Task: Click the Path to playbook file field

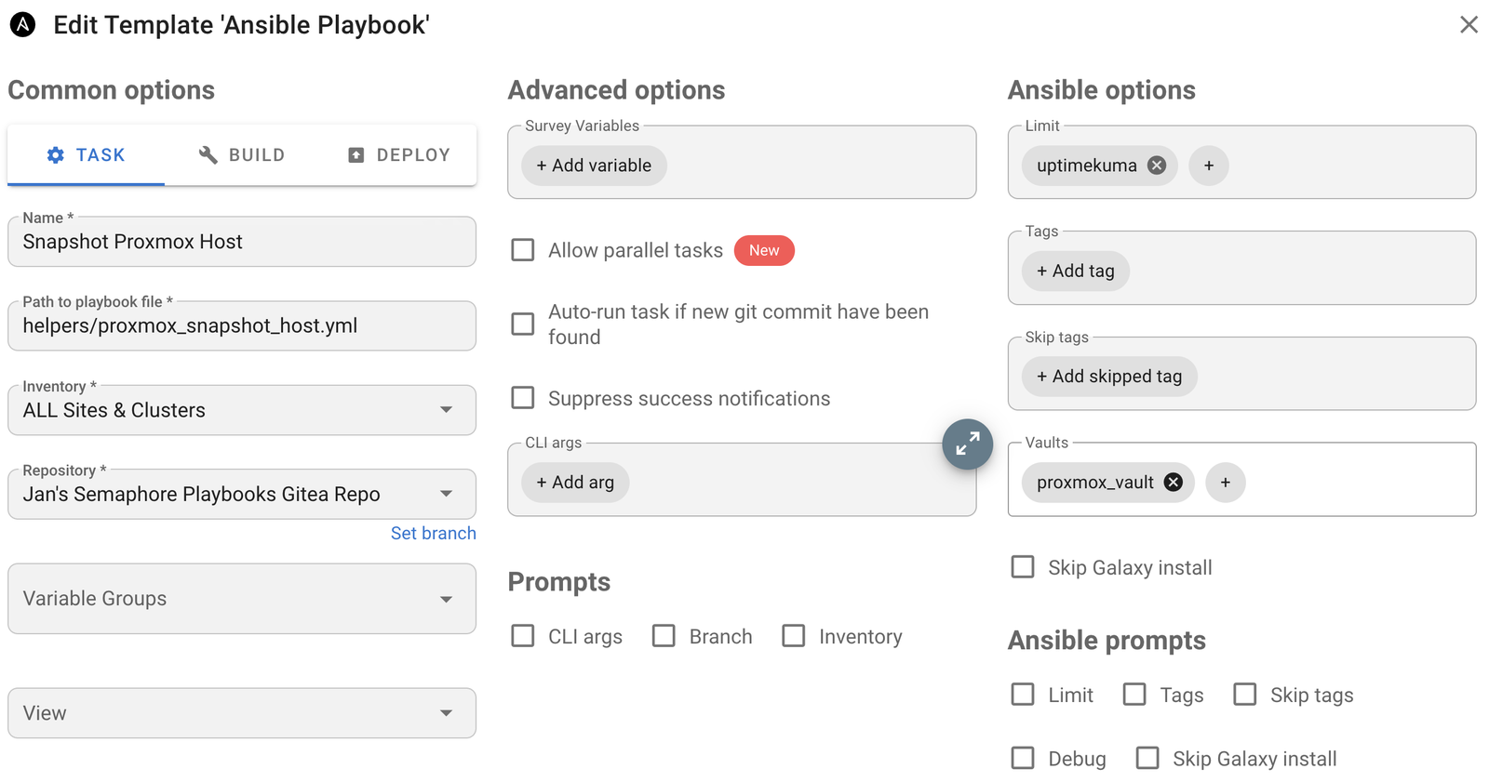Action: click(x=242, y=325)
